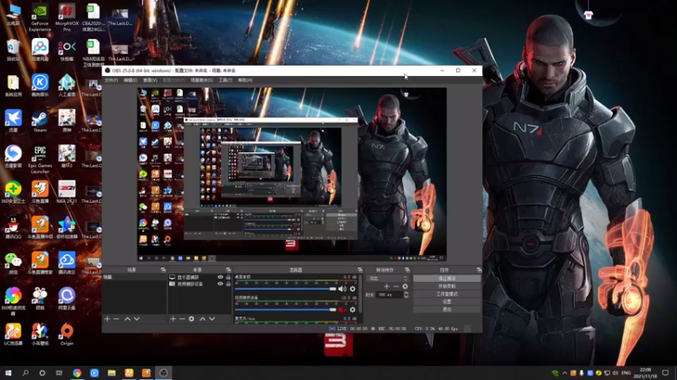
Task: Remove transition with the minus icon
Action: pos(395,286)
